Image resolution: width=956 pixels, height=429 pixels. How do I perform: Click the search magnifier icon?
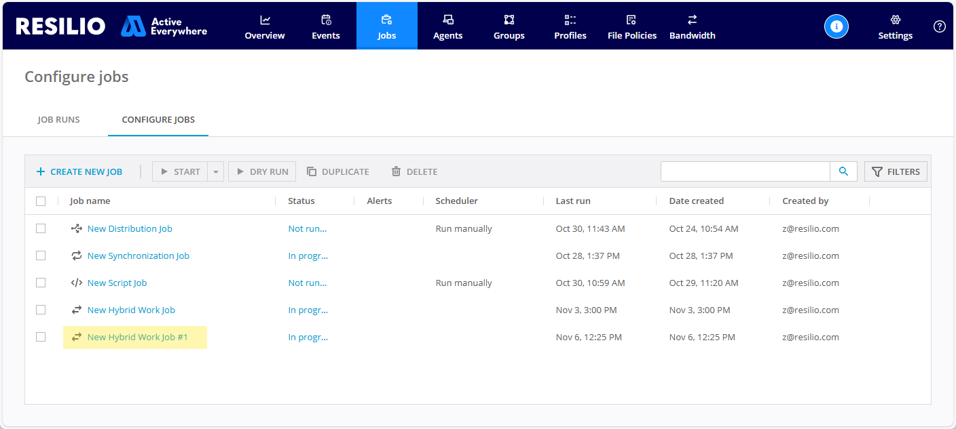843,171
